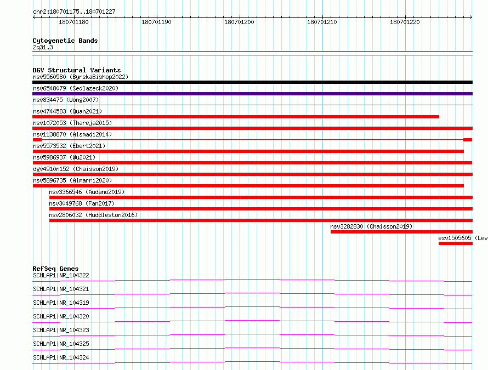Click the ruler's right arrowhead
Screen dimensions: 488x370
[471, 18]
